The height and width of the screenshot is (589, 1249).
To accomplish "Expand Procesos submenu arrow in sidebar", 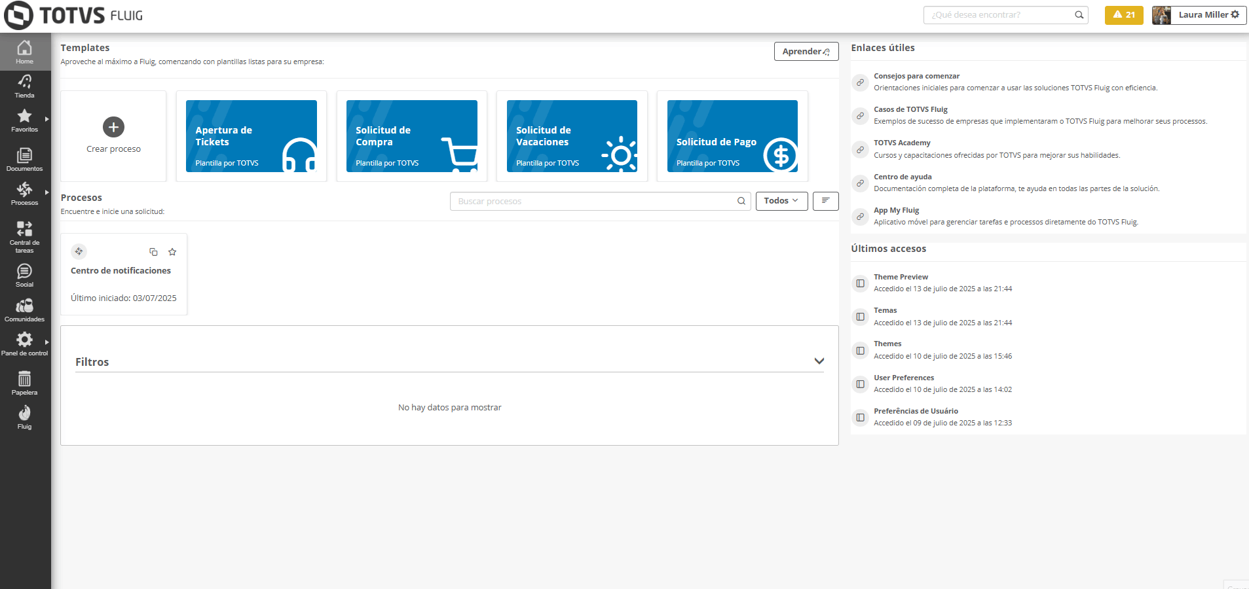I will pyautogui.click(x=47, y=192).
